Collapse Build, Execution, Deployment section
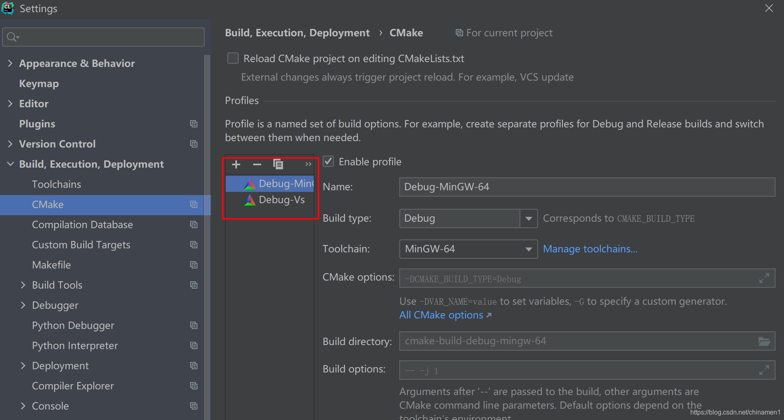Screen dimensions: 784x420 (x=10, y=164)
